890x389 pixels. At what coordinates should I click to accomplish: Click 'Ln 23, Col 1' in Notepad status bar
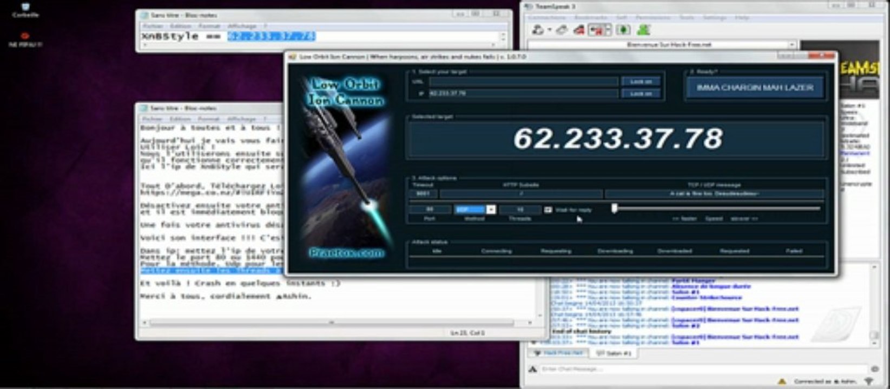468,333
